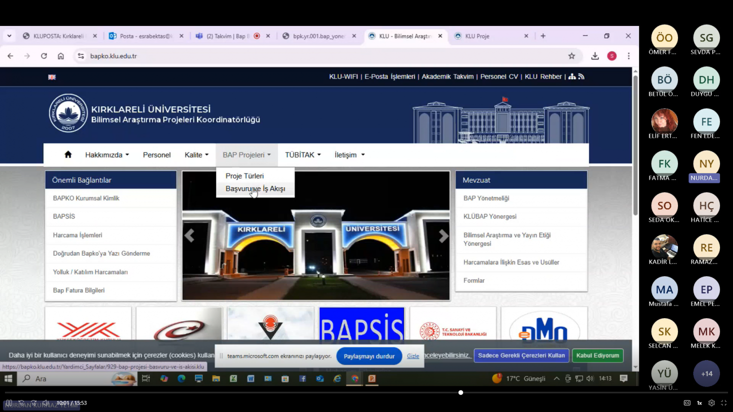Open the BAP Yönetmeliği link
733x412 pixels.
coord(486,198)
